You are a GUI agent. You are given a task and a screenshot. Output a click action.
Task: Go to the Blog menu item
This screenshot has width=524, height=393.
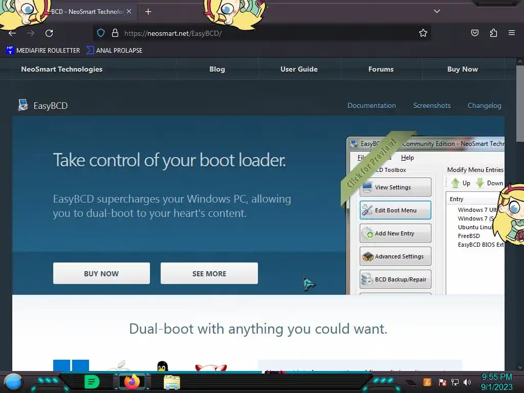pyautogui.click(x=217, y=69)
